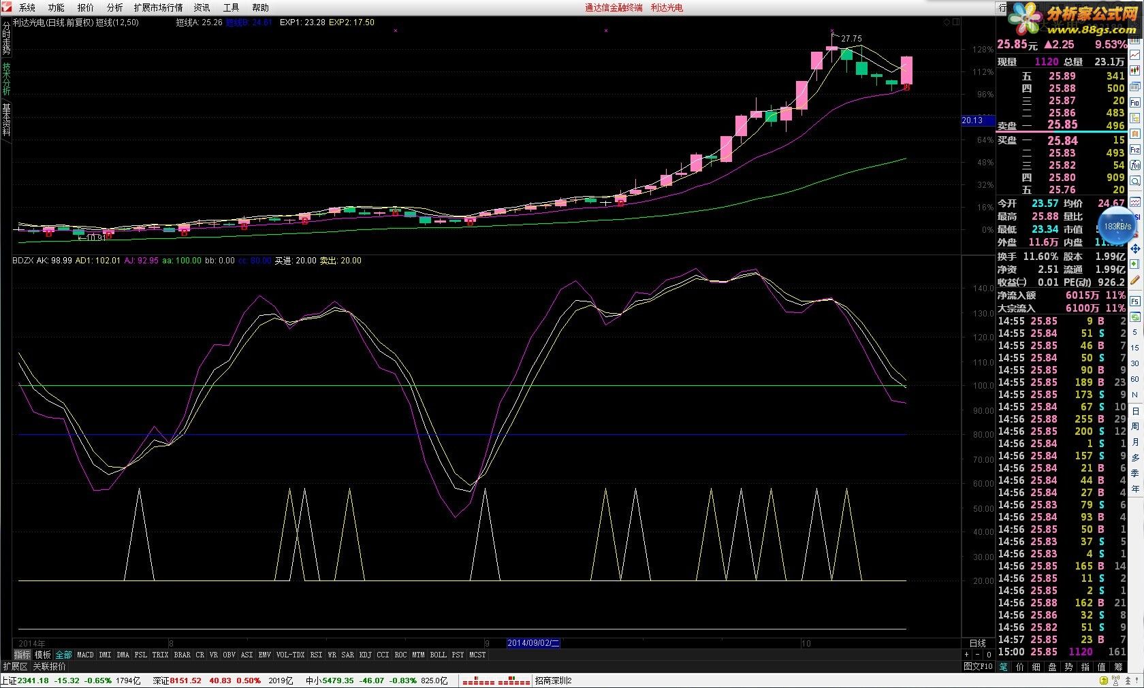Open the 帮助 menu
The width and height of the screenshot is (1144, 688).
point(261,7)
